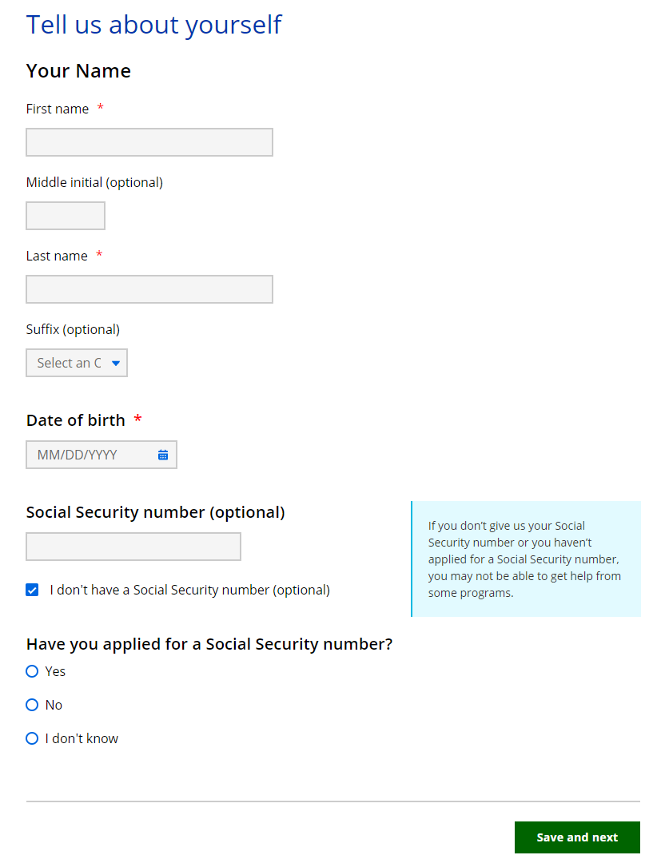
Task: Click the "Social Security number (optional)" heading
Action: (155, 512)
